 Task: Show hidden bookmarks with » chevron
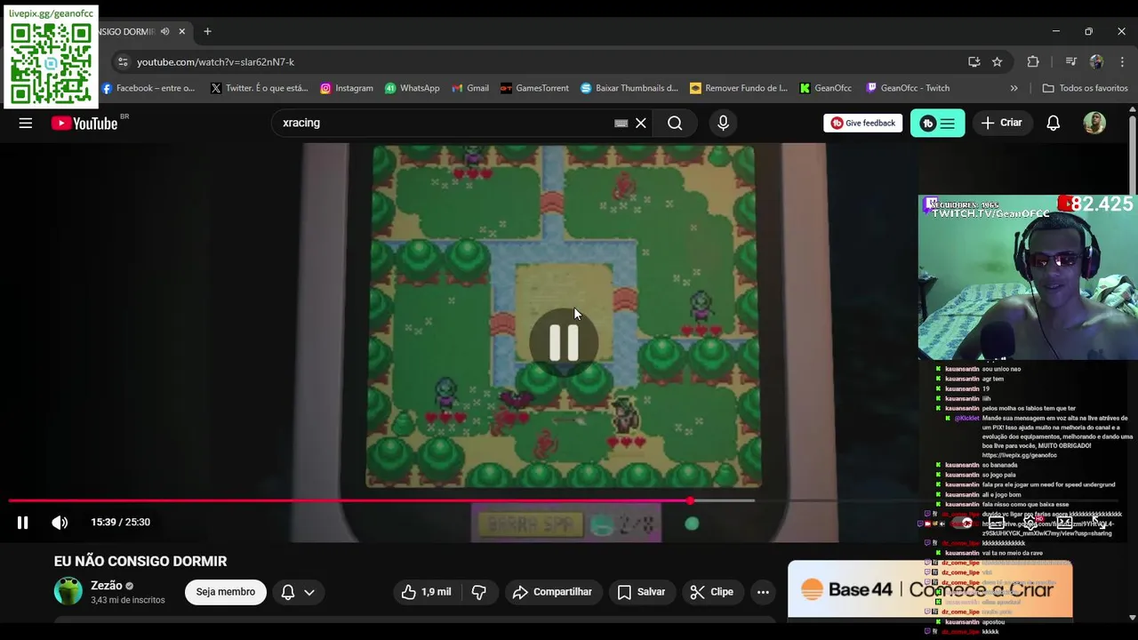1014,88
